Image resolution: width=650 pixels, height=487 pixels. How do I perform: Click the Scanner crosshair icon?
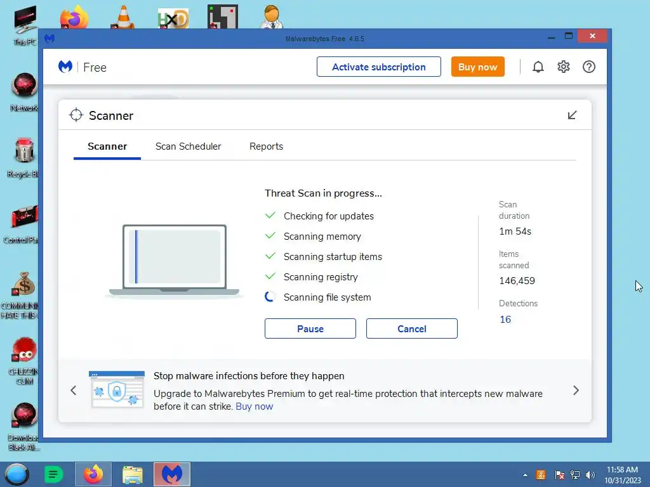tap(76, 115)
